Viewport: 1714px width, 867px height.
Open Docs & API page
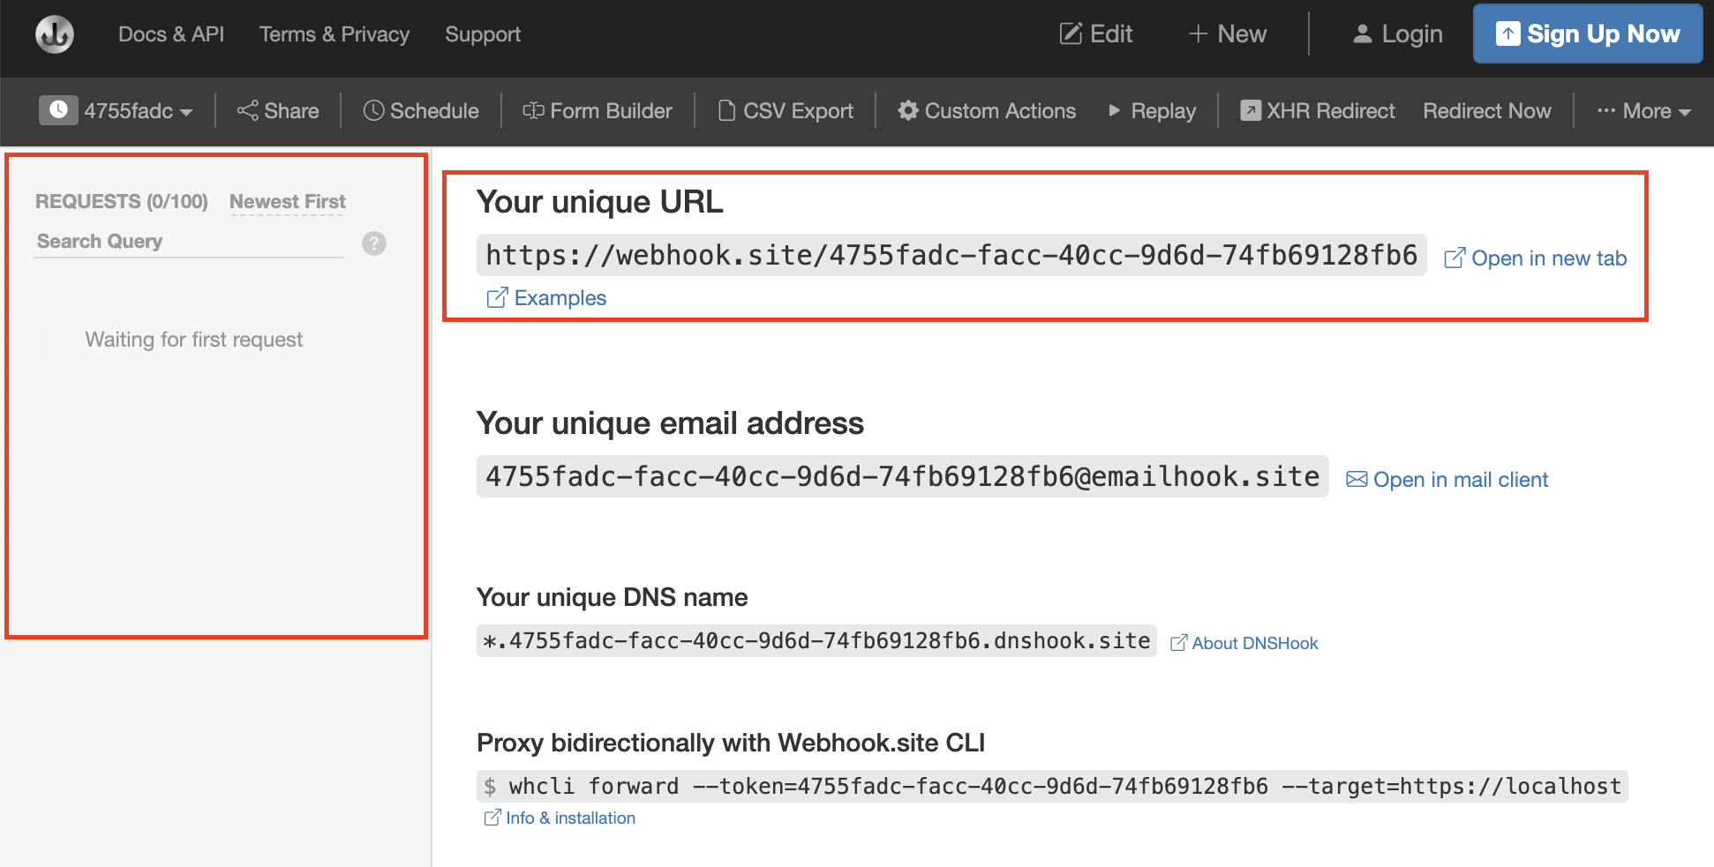tap(171, 34)
